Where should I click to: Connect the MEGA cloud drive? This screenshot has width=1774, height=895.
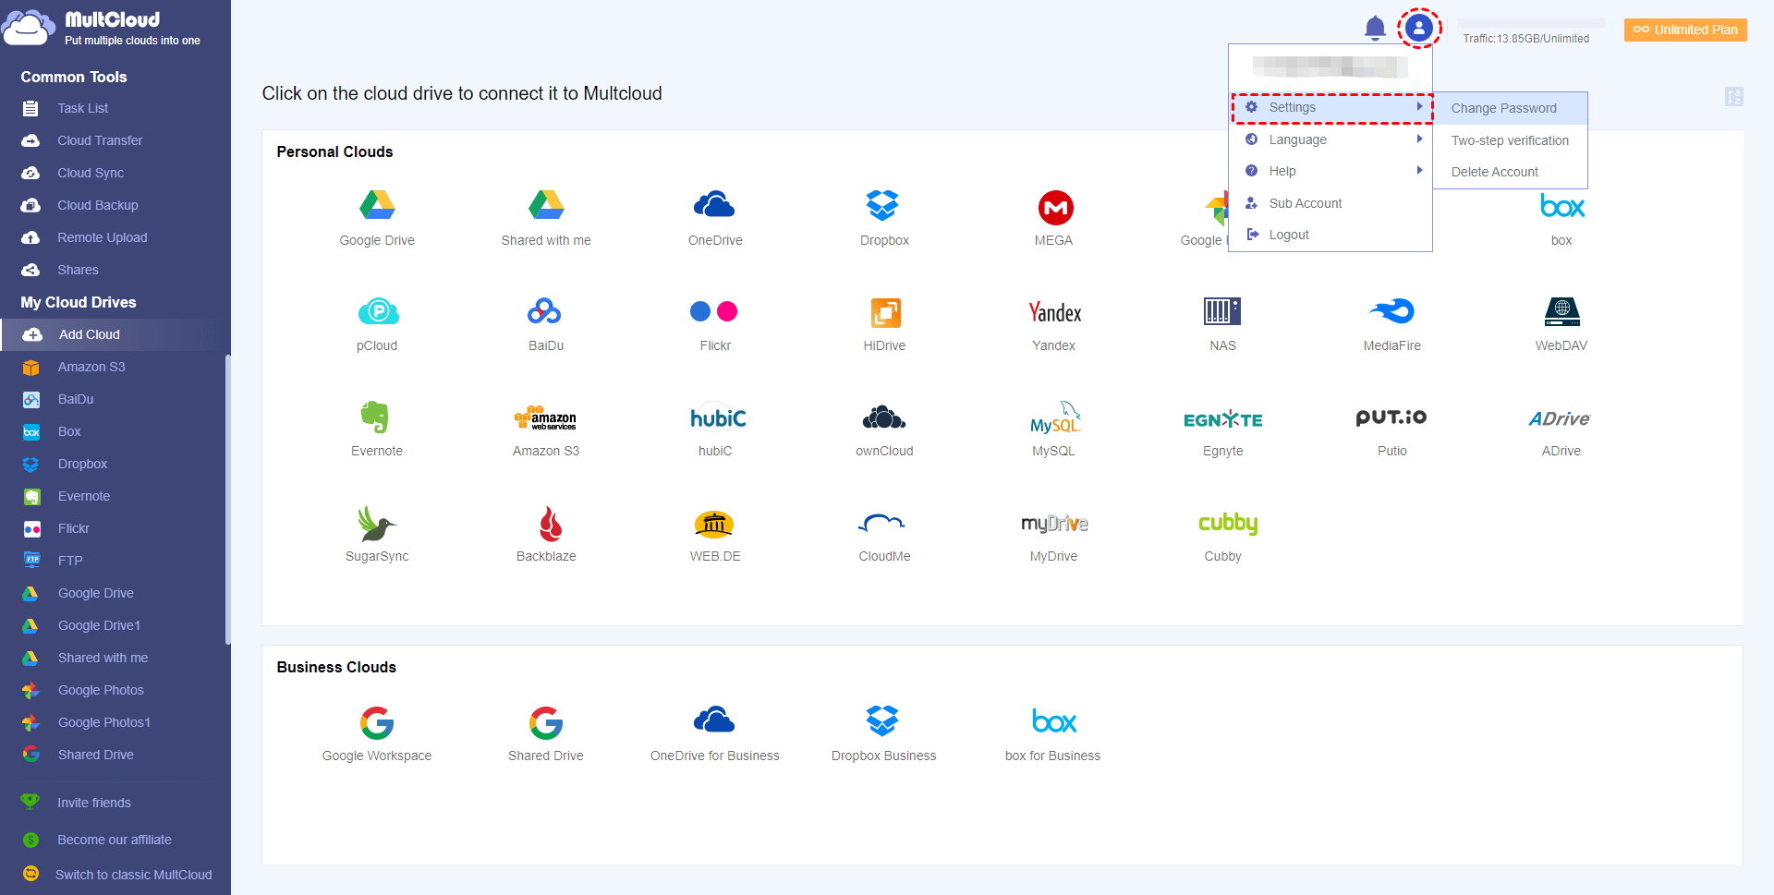click(1054, 208)
